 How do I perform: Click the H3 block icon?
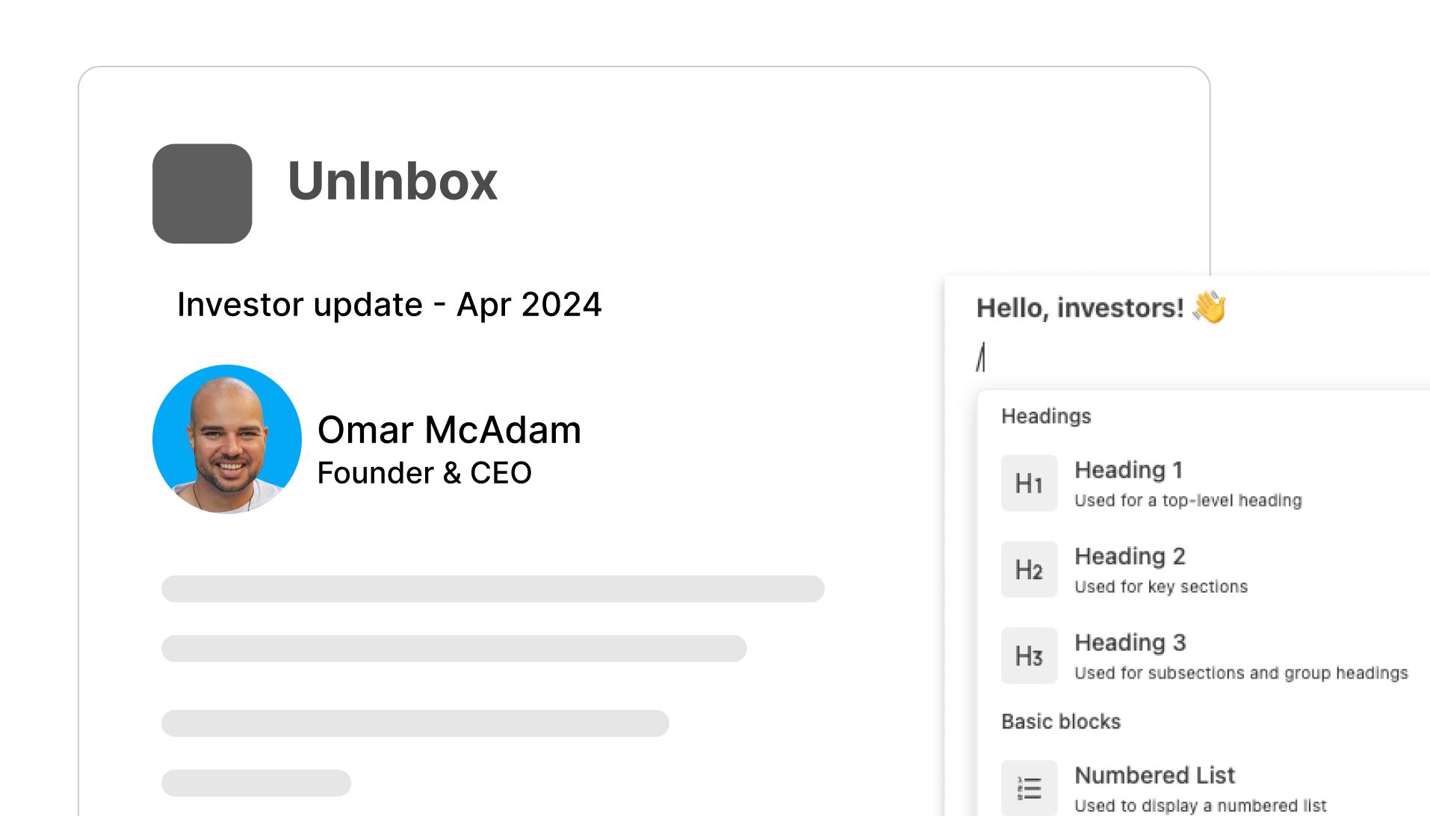(1029, 656)
